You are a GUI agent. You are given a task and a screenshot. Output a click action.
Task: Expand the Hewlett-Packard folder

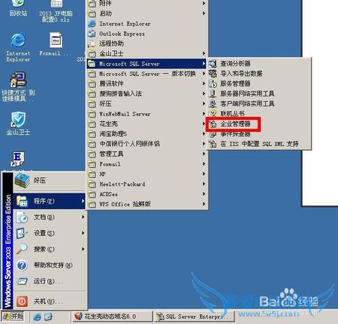coord(147,184)
